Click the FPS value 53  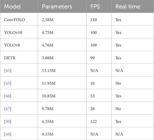coord(92,96)
